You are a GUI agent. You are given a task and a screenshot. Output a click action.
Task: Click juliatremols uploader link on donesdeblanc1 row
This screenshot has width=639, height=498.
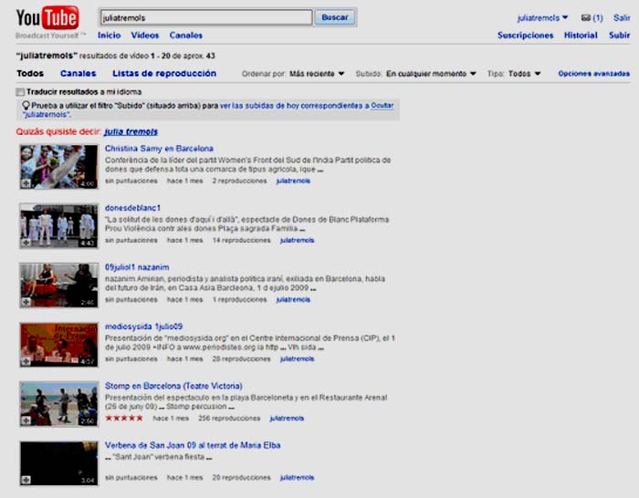point(297,240)
